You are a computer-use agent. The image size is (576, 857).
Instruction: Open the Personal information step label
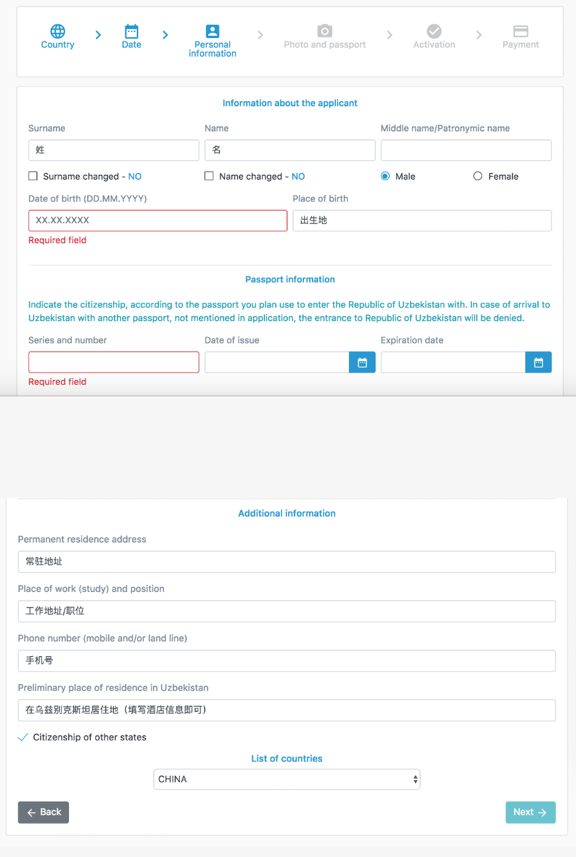pos(213,49)
